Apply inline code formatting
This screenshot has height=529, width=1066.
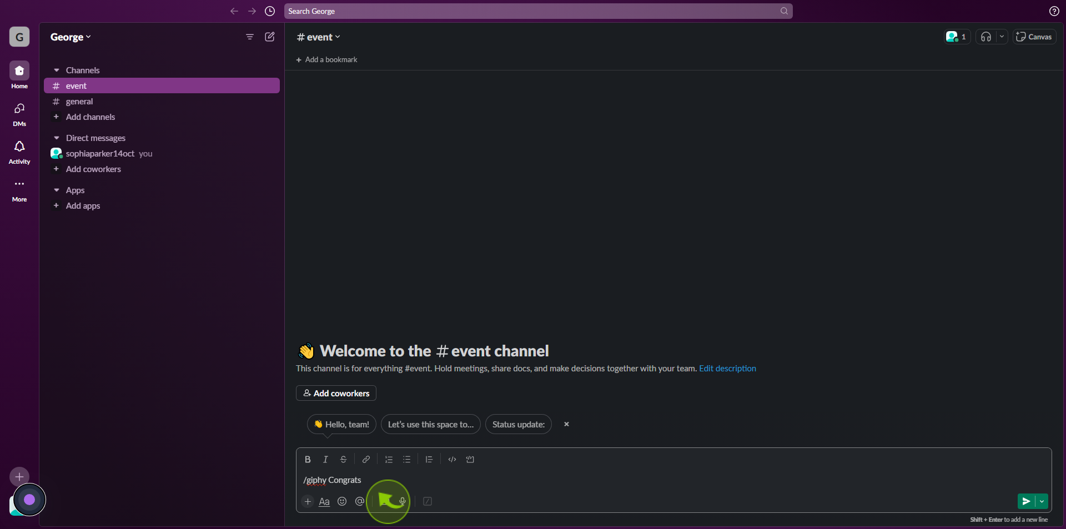pyautogui.click(x=452, y=460)
